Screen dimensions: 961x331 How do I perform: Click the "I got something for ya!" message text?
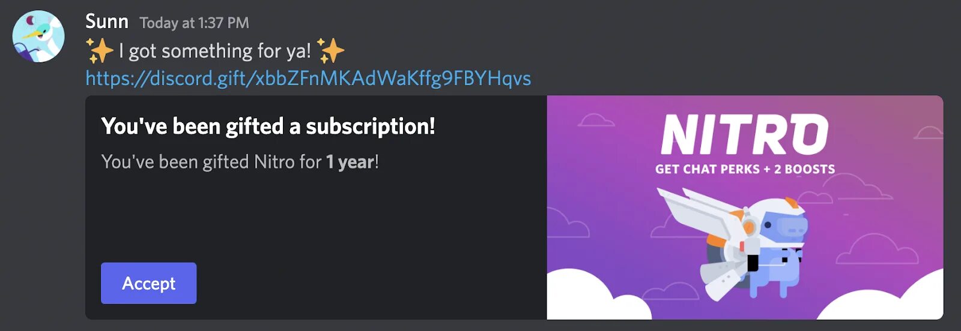pyautogui.click(x=215, y=51)
